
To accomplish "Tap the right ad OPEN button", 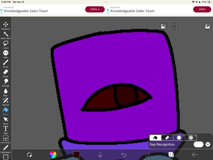I will (x=202, y=9).
